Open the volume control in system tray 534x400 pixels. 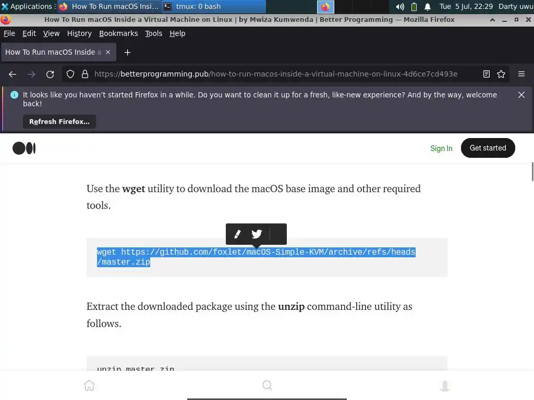pyautogui.click(x=400, y=6)
